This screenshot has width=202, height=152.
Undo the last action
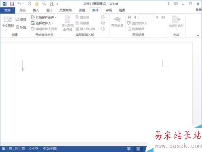click(20, 4)
